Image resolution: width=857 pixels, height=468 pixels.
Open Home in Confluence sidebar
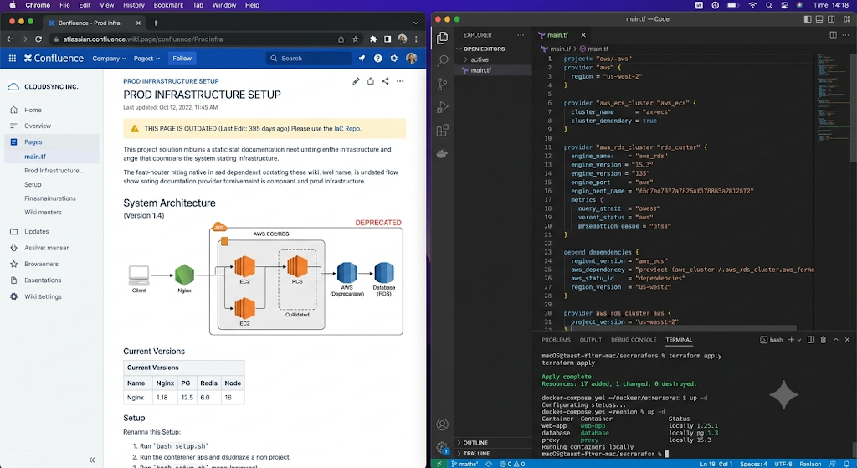point(33,110)
